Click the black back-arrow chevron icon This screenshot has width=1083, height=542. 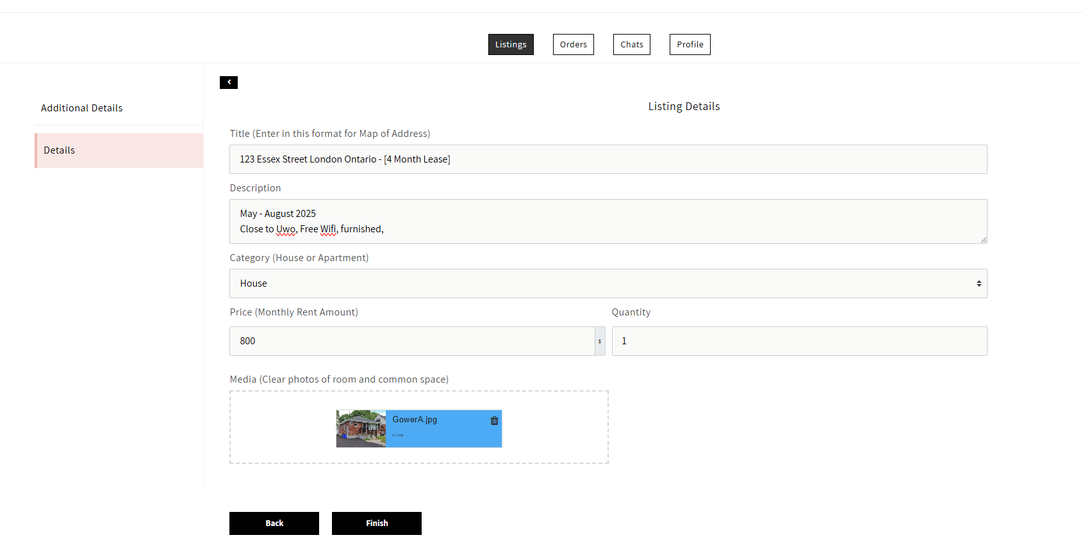coord(228,83)
